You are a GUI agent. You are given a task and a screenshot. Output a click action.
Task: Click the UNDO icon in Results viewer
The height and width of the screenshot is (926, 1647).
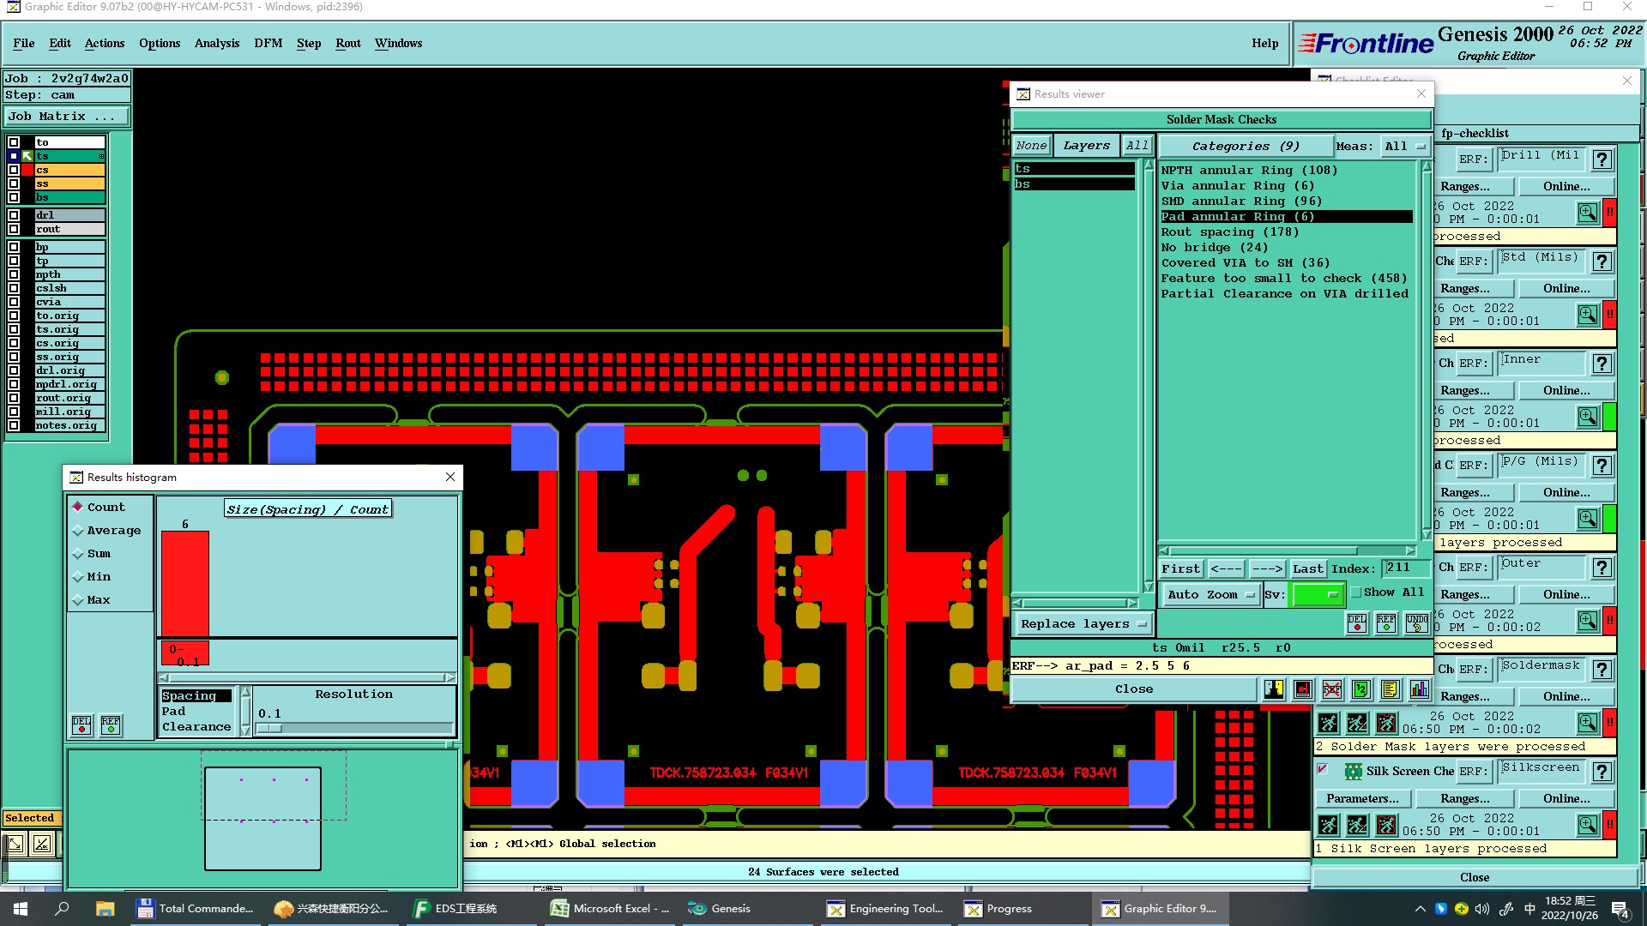[1416, 623]
